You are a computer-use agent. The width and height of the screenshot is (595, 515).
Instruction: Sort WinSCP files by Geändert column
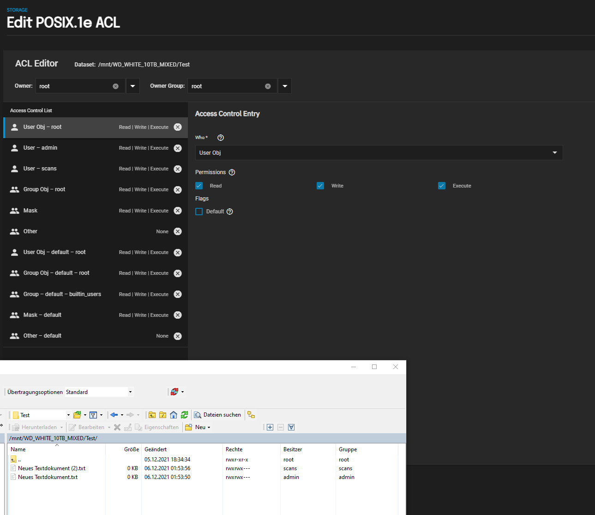182,449
